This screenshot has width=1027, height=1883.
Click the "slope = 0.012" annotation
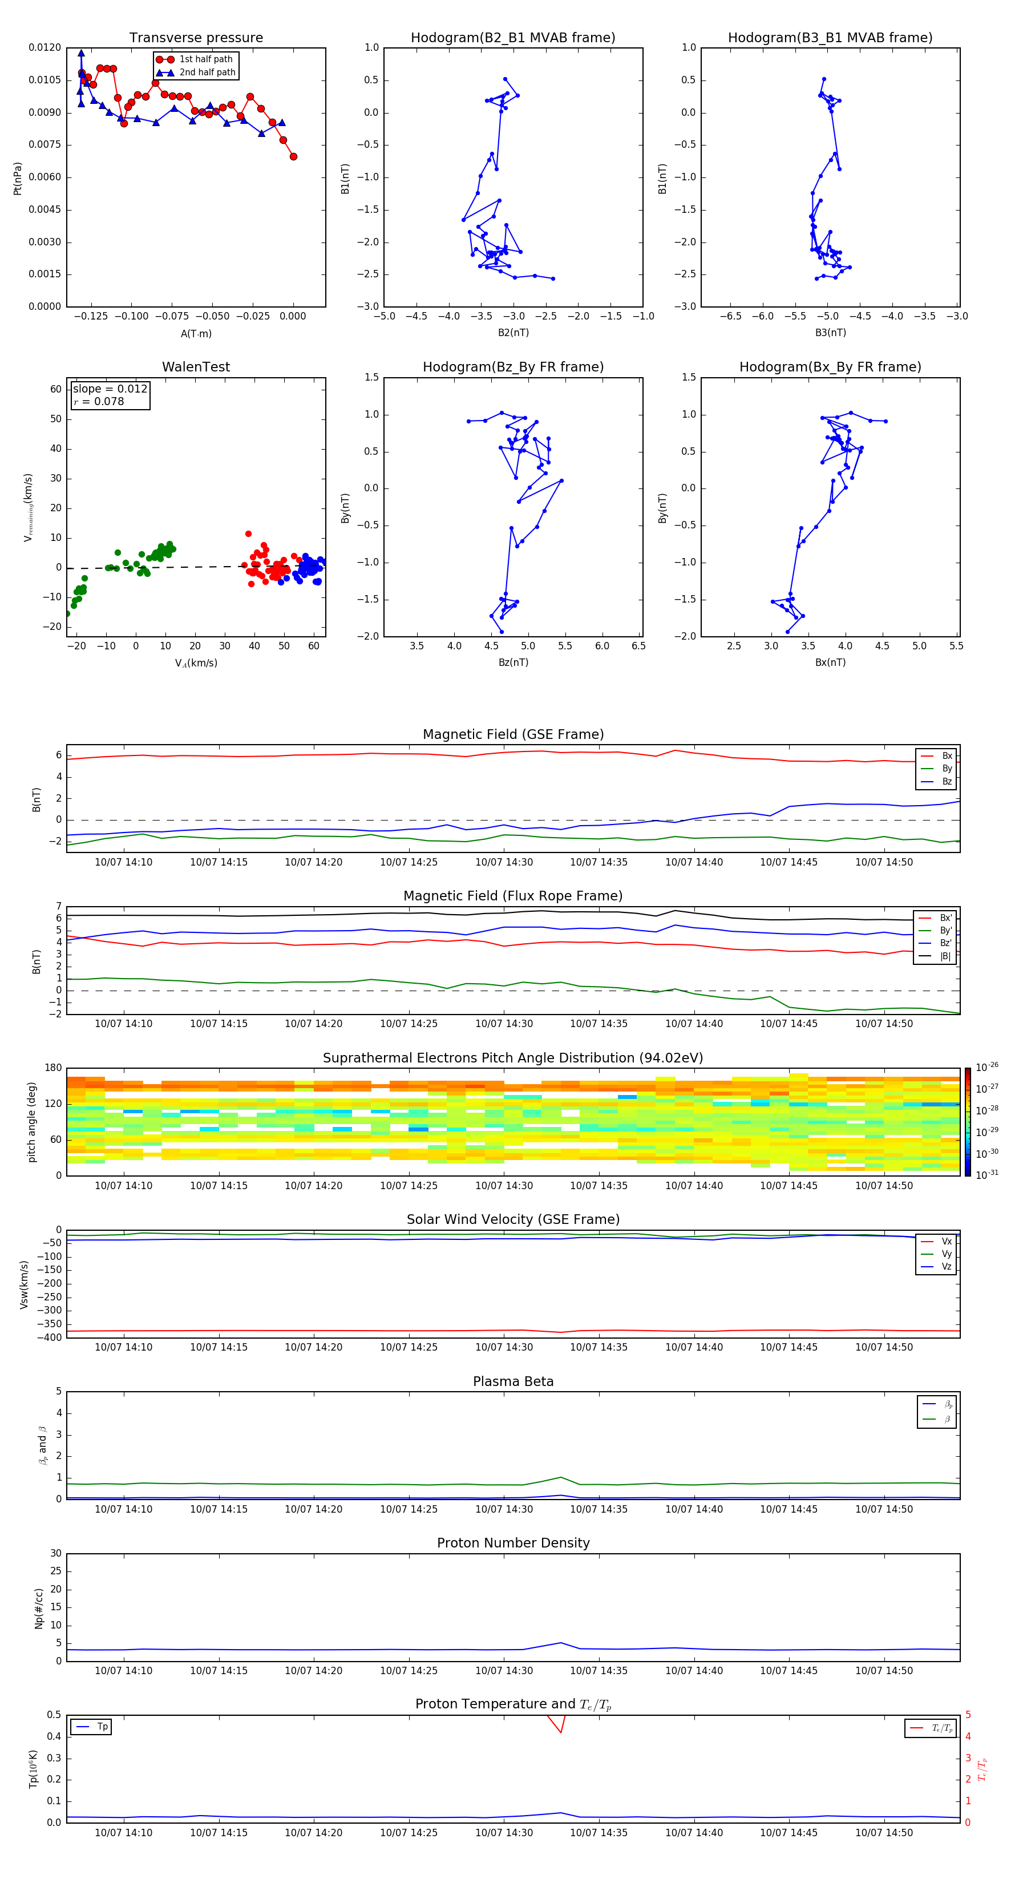point(110,389)
